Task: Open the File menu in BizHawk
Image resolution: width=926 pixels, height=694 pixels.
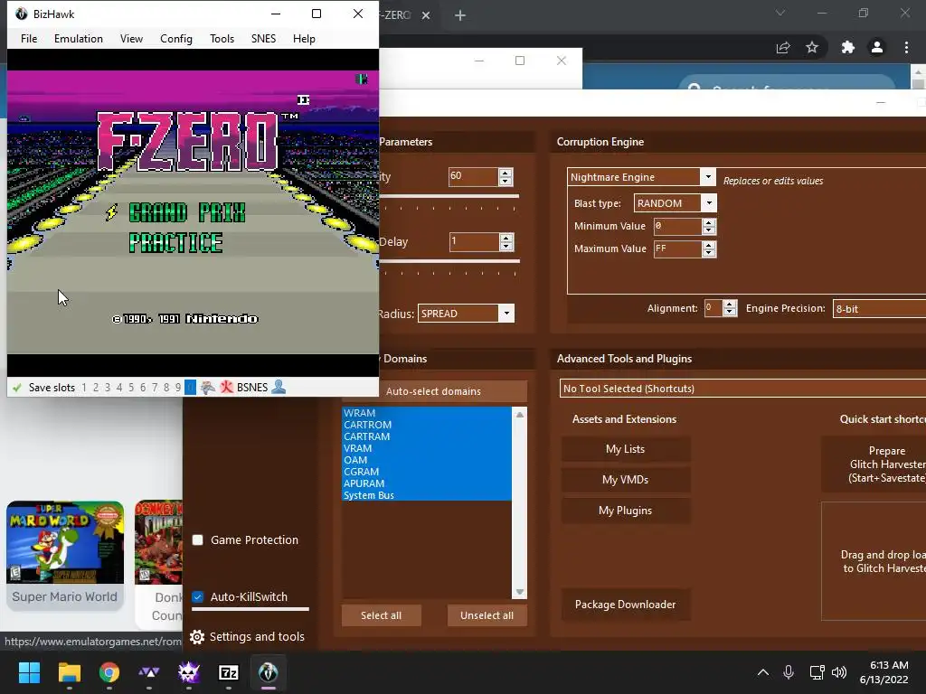Action: pyautogui.click(x=29, y=38)
